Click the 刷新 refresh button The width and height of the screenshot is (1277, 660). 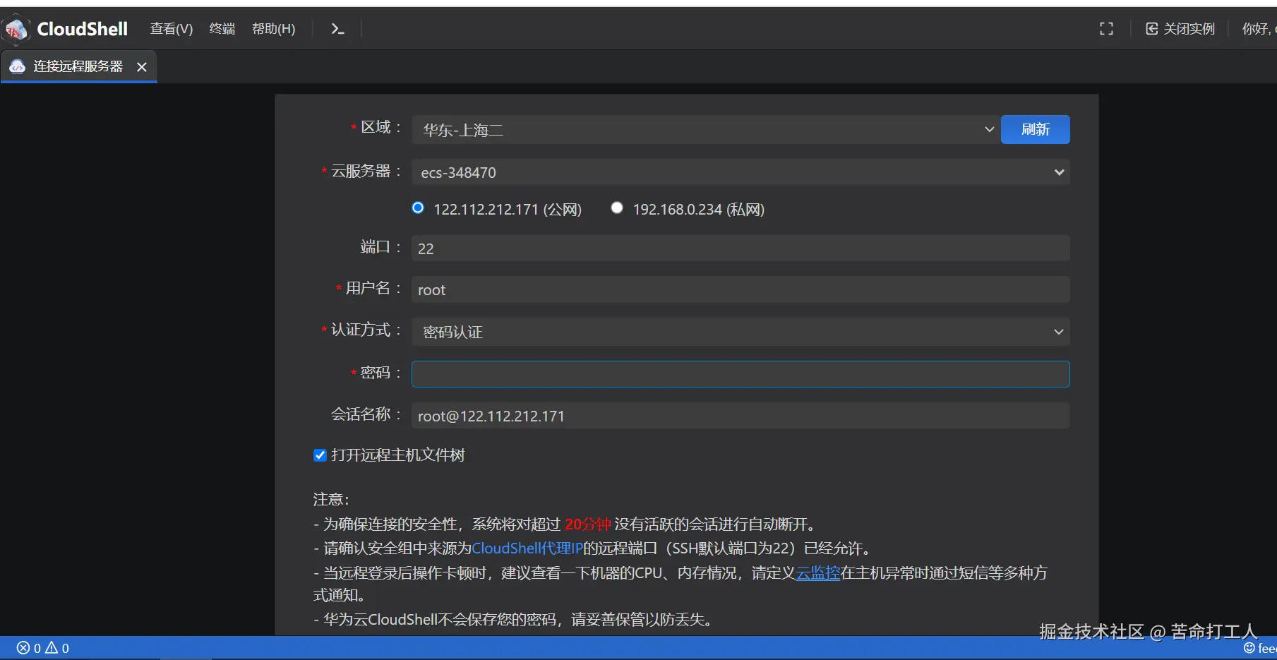(1034, 129)
